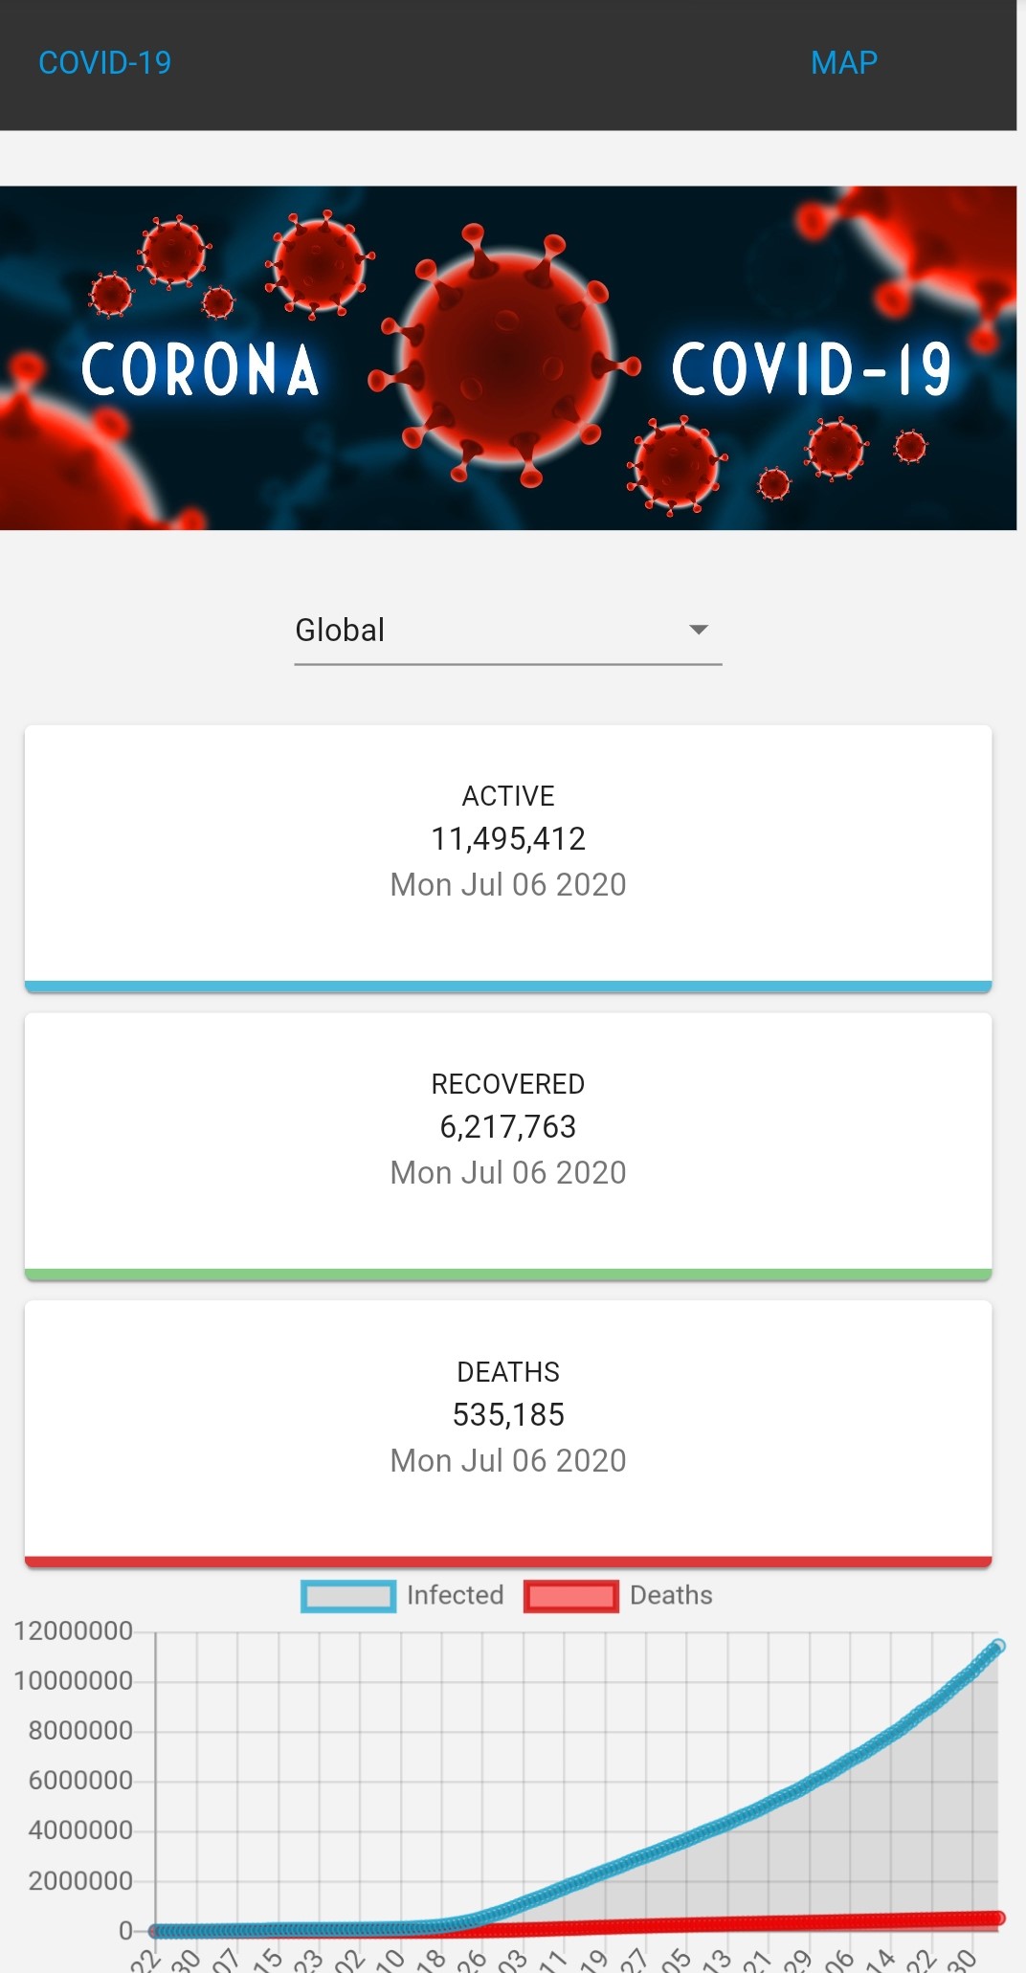Open the COVID-19 home tab
This screenshot has width=1026, height=1973.
tap(104, 63)
